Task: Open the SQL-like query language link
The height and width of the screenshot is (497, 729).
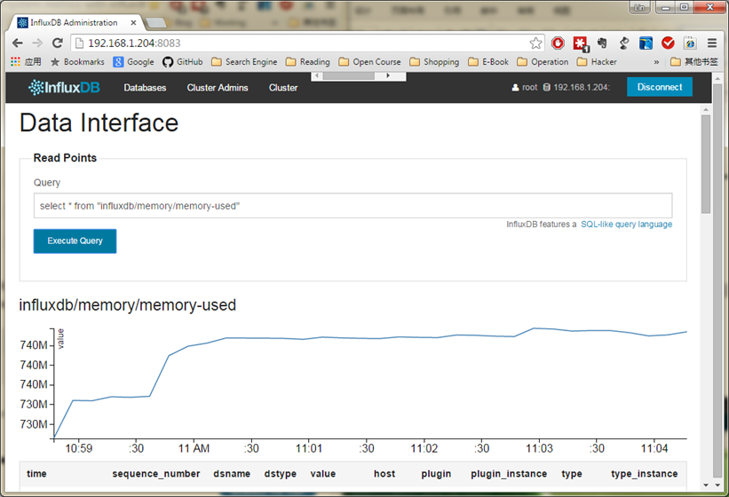Action: pos(626,225)
